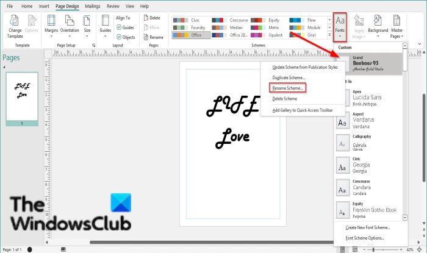The image size is (427, 253).
Task: Open Font Scheme Options
Action: pos(365,238)
